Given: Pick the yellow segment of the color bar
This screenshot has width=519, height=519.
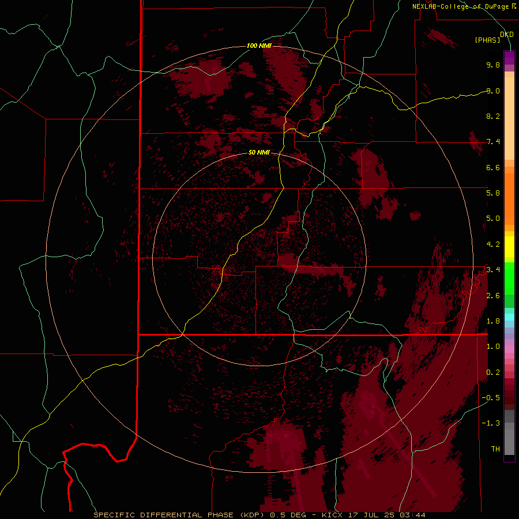Looking at the screenshot, I should [x=509, y=247].
